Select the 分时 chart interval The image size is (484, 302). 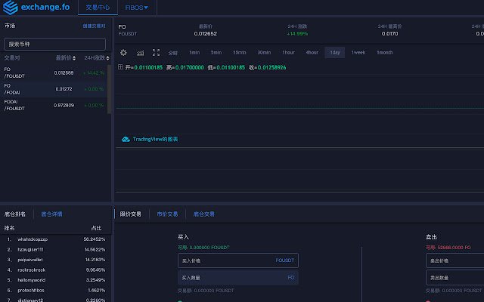173,53
